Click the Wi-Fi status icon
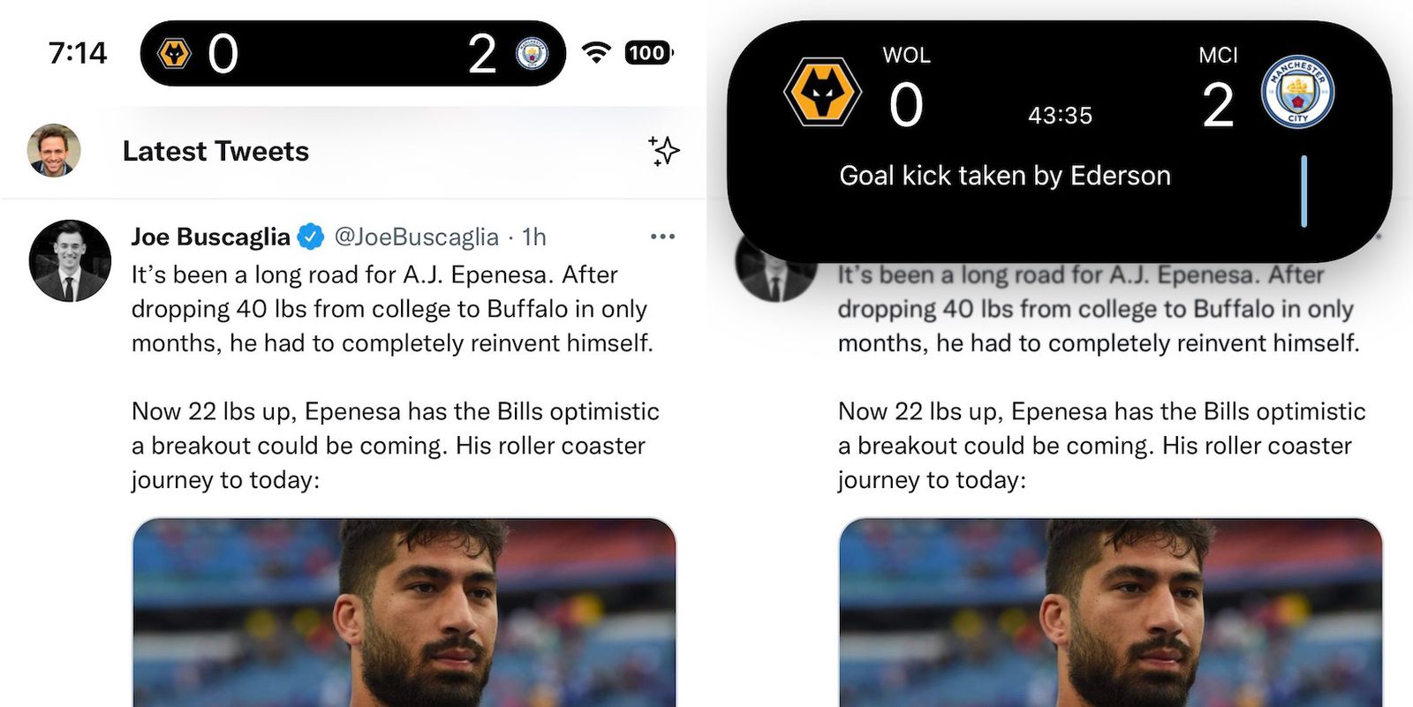The width and height of the screenshot is (1413, 707). pos(597,53)
